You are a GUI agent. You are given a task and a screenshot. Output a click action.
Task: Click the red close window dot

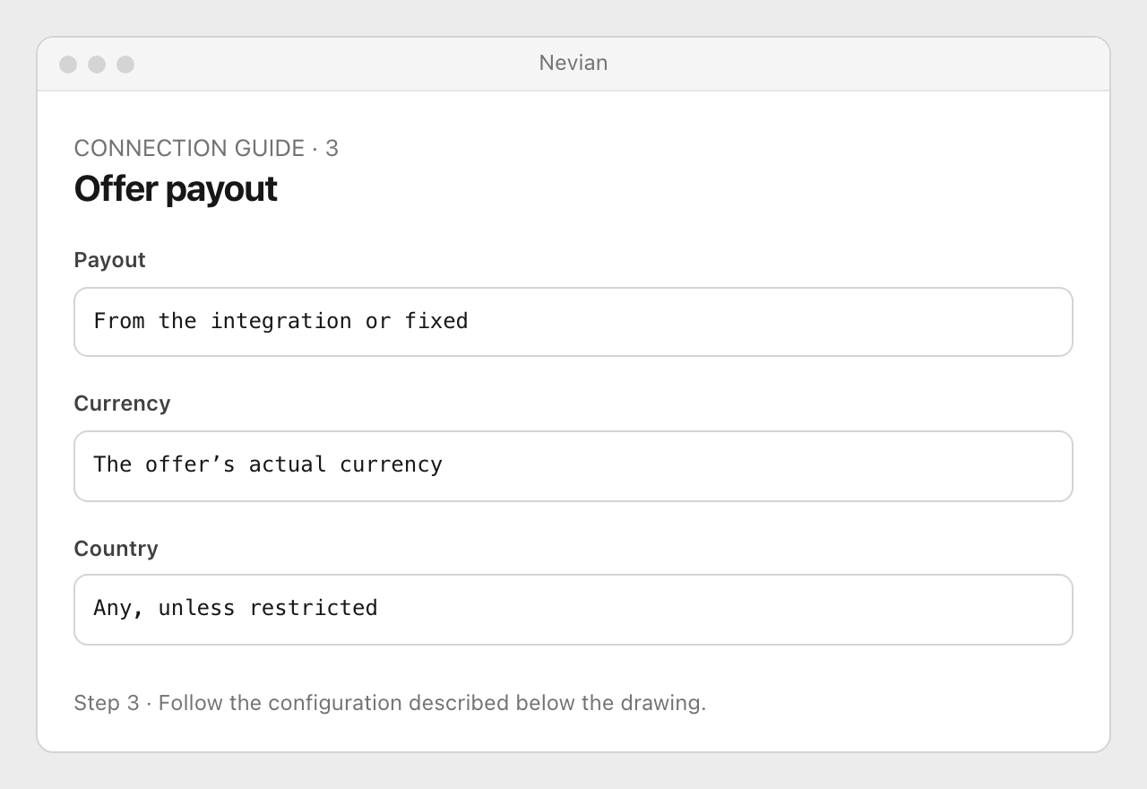(68, 65)
